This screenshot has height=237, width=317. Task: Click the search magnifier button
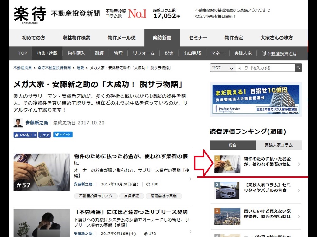(298, 68)
